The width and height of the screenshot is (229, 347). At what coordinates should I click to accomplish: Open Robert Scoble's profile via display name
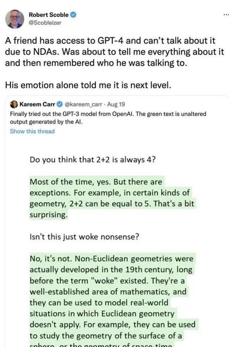tap(49, 15)
